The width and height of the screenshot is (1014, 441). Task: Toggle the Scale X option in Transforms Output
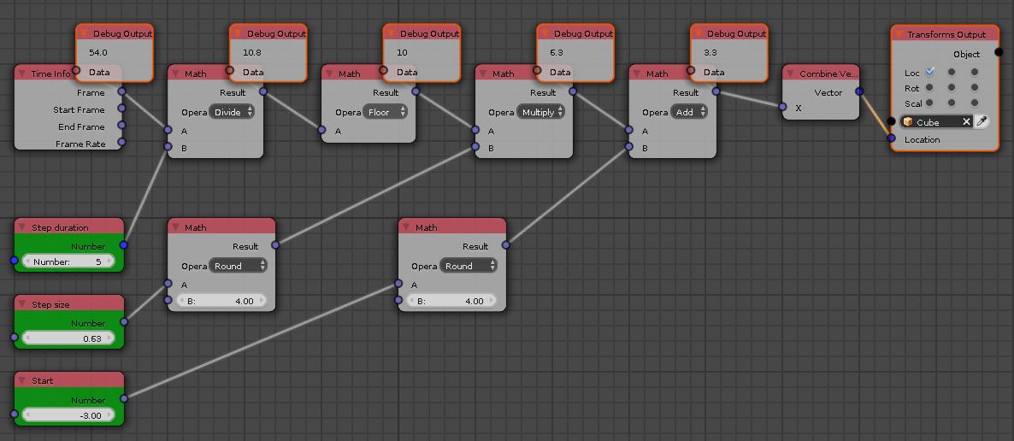click(x=930, y=103)
